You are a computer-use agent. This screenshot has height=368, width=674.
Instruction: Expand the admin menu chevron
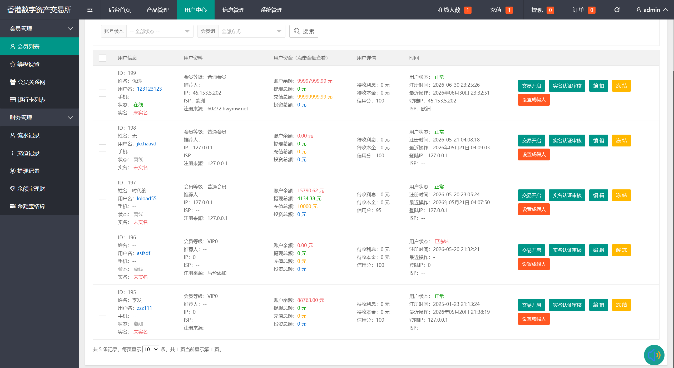click(x=666, y=10)
